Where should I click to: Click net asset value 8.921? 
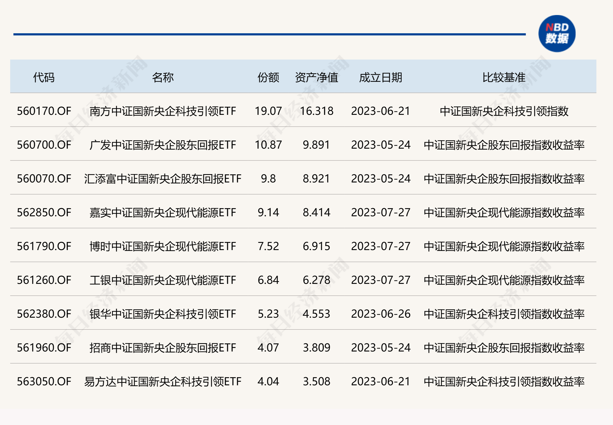tap(316, 179)
